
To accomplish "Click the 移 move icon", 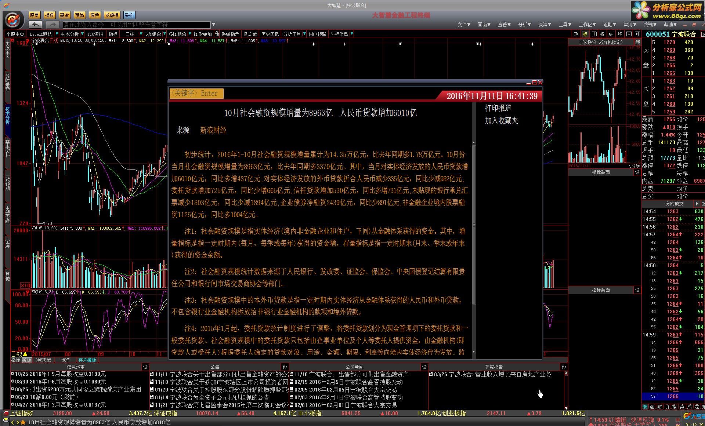I will 620,34.
